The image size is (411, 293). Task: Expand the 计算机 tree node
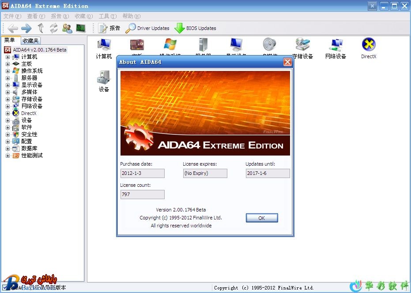click(x=8, y=57)
